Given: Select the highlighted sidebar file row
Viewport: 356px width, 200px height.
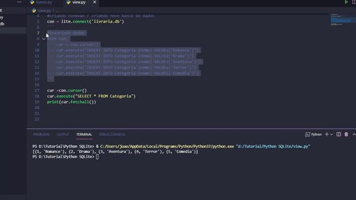Looking at the screenshot, I should 13,31.
